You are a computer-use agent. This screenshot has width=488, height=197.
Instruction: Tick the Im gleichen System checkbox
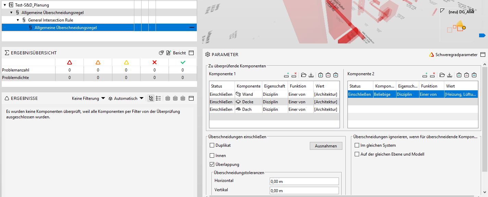click(357, 145)
